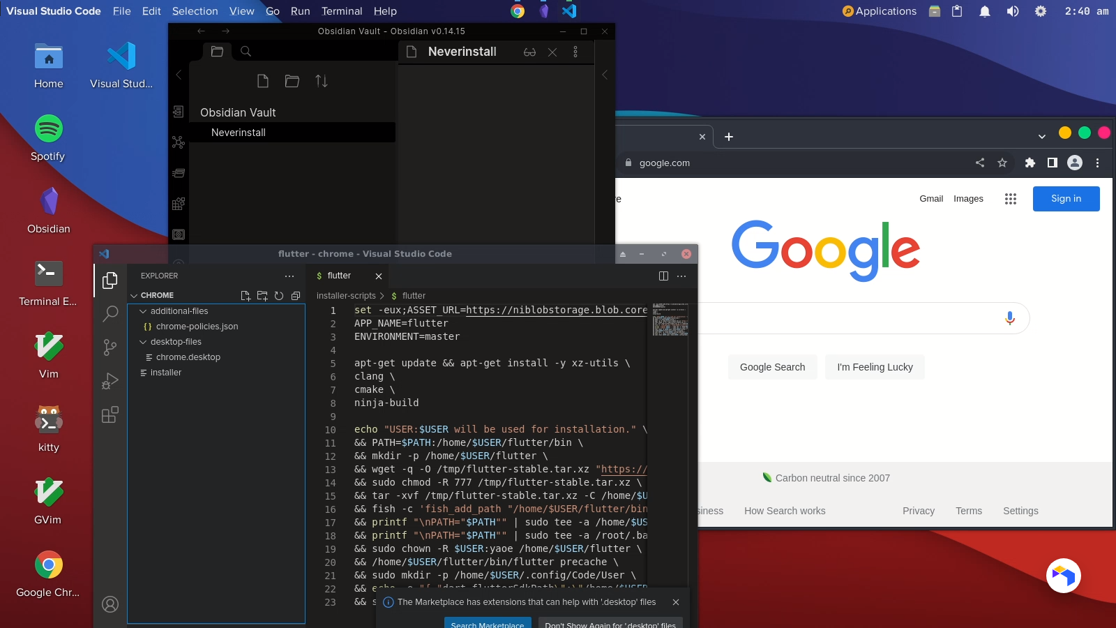The image size is (1116, 628).
Task: Open a new tab in Chrome
Action: [729, 137]
